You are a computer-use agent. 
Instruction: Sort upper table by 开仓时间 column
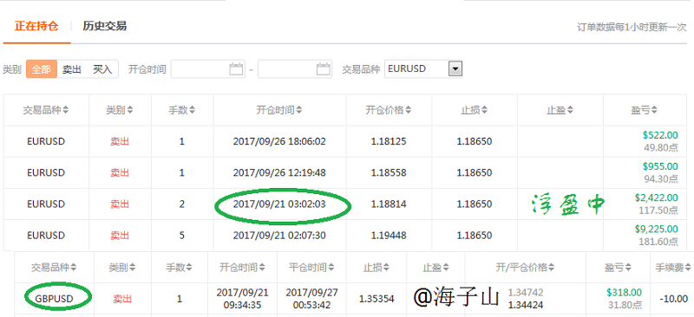click(279, 110)
